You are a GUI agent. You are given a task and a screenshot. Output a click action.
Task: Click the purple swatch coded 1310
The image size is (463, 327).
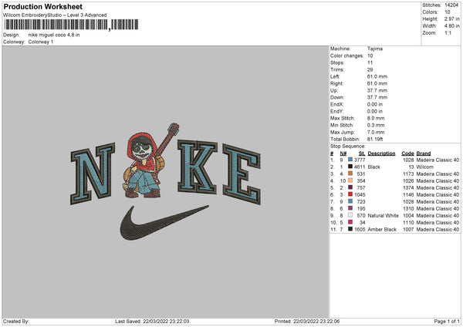[x=350, y=208]
